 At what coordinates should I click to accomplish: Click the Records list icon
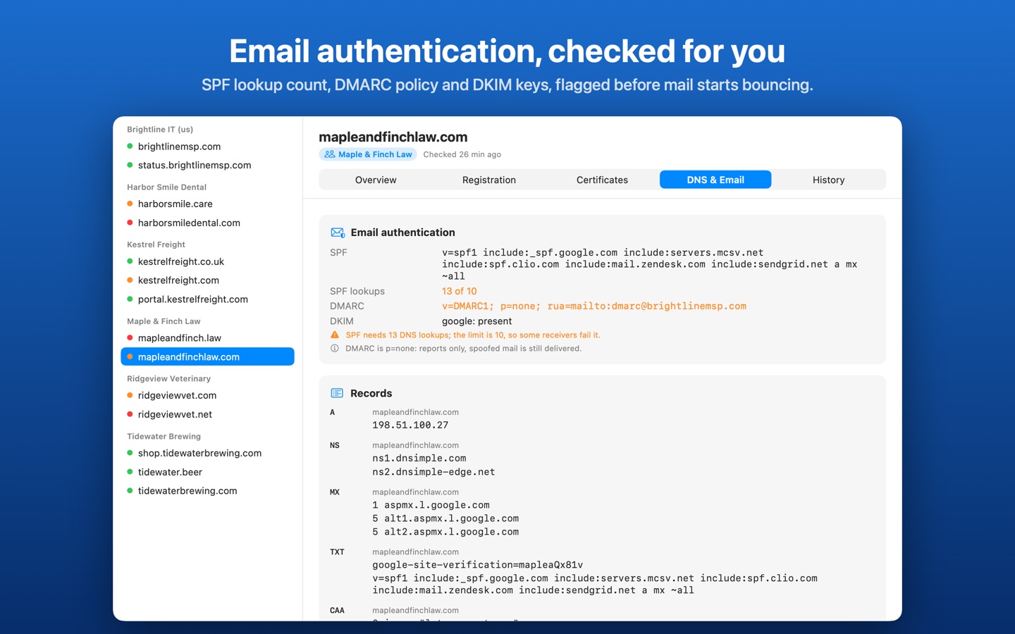tap(337, 393)
